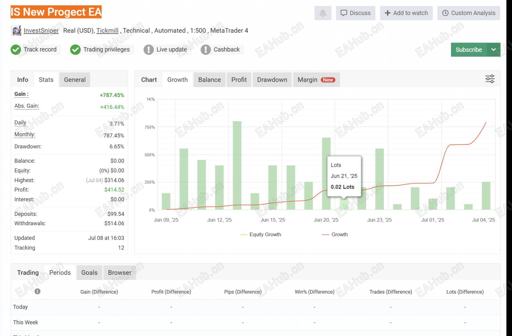Expand the Subscribe dropdown arrow
512x336 pixels.
tap(493, 50)
